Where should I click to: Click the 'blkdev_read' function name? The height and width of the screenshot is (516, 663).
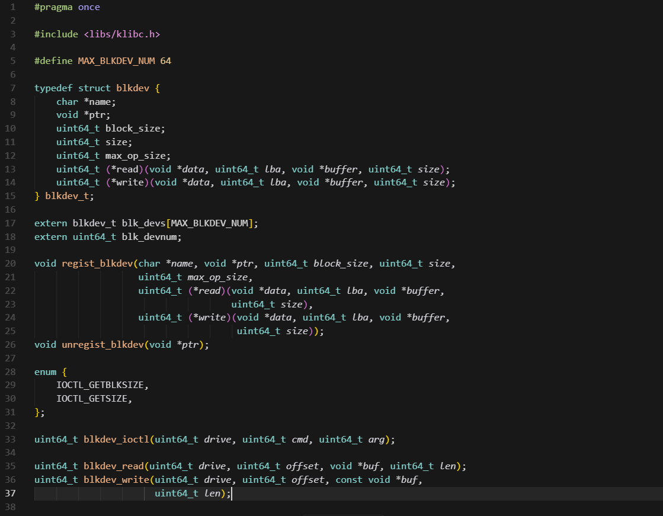[114, 466]
